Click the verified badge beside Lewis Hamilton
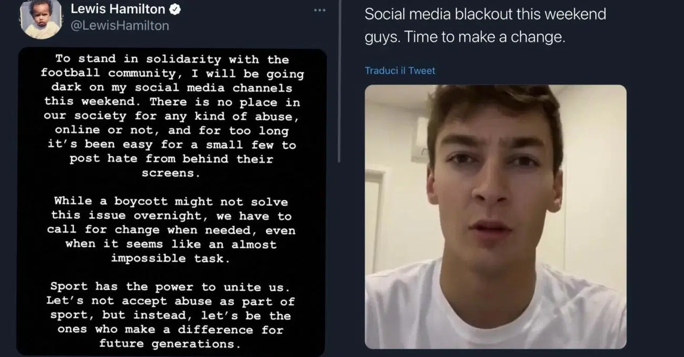 175,9
